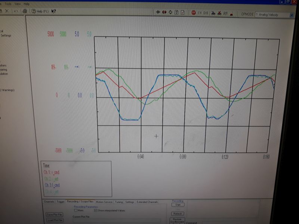Click the DIS disable drive icon

[205, 13]
